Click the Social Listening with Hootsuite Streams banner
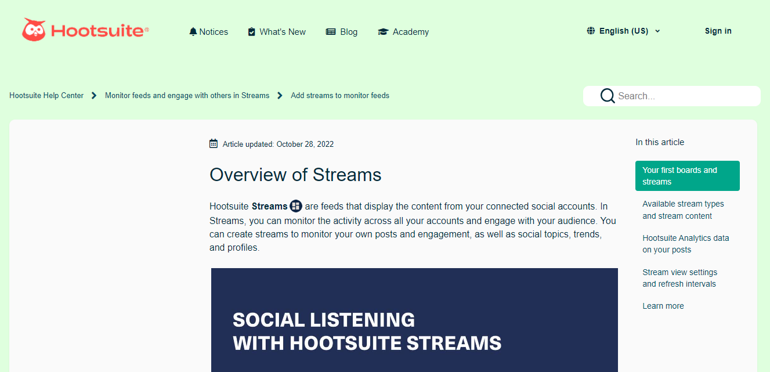The image size is (770, 372). pyautogui.click(x=414, y=320)
